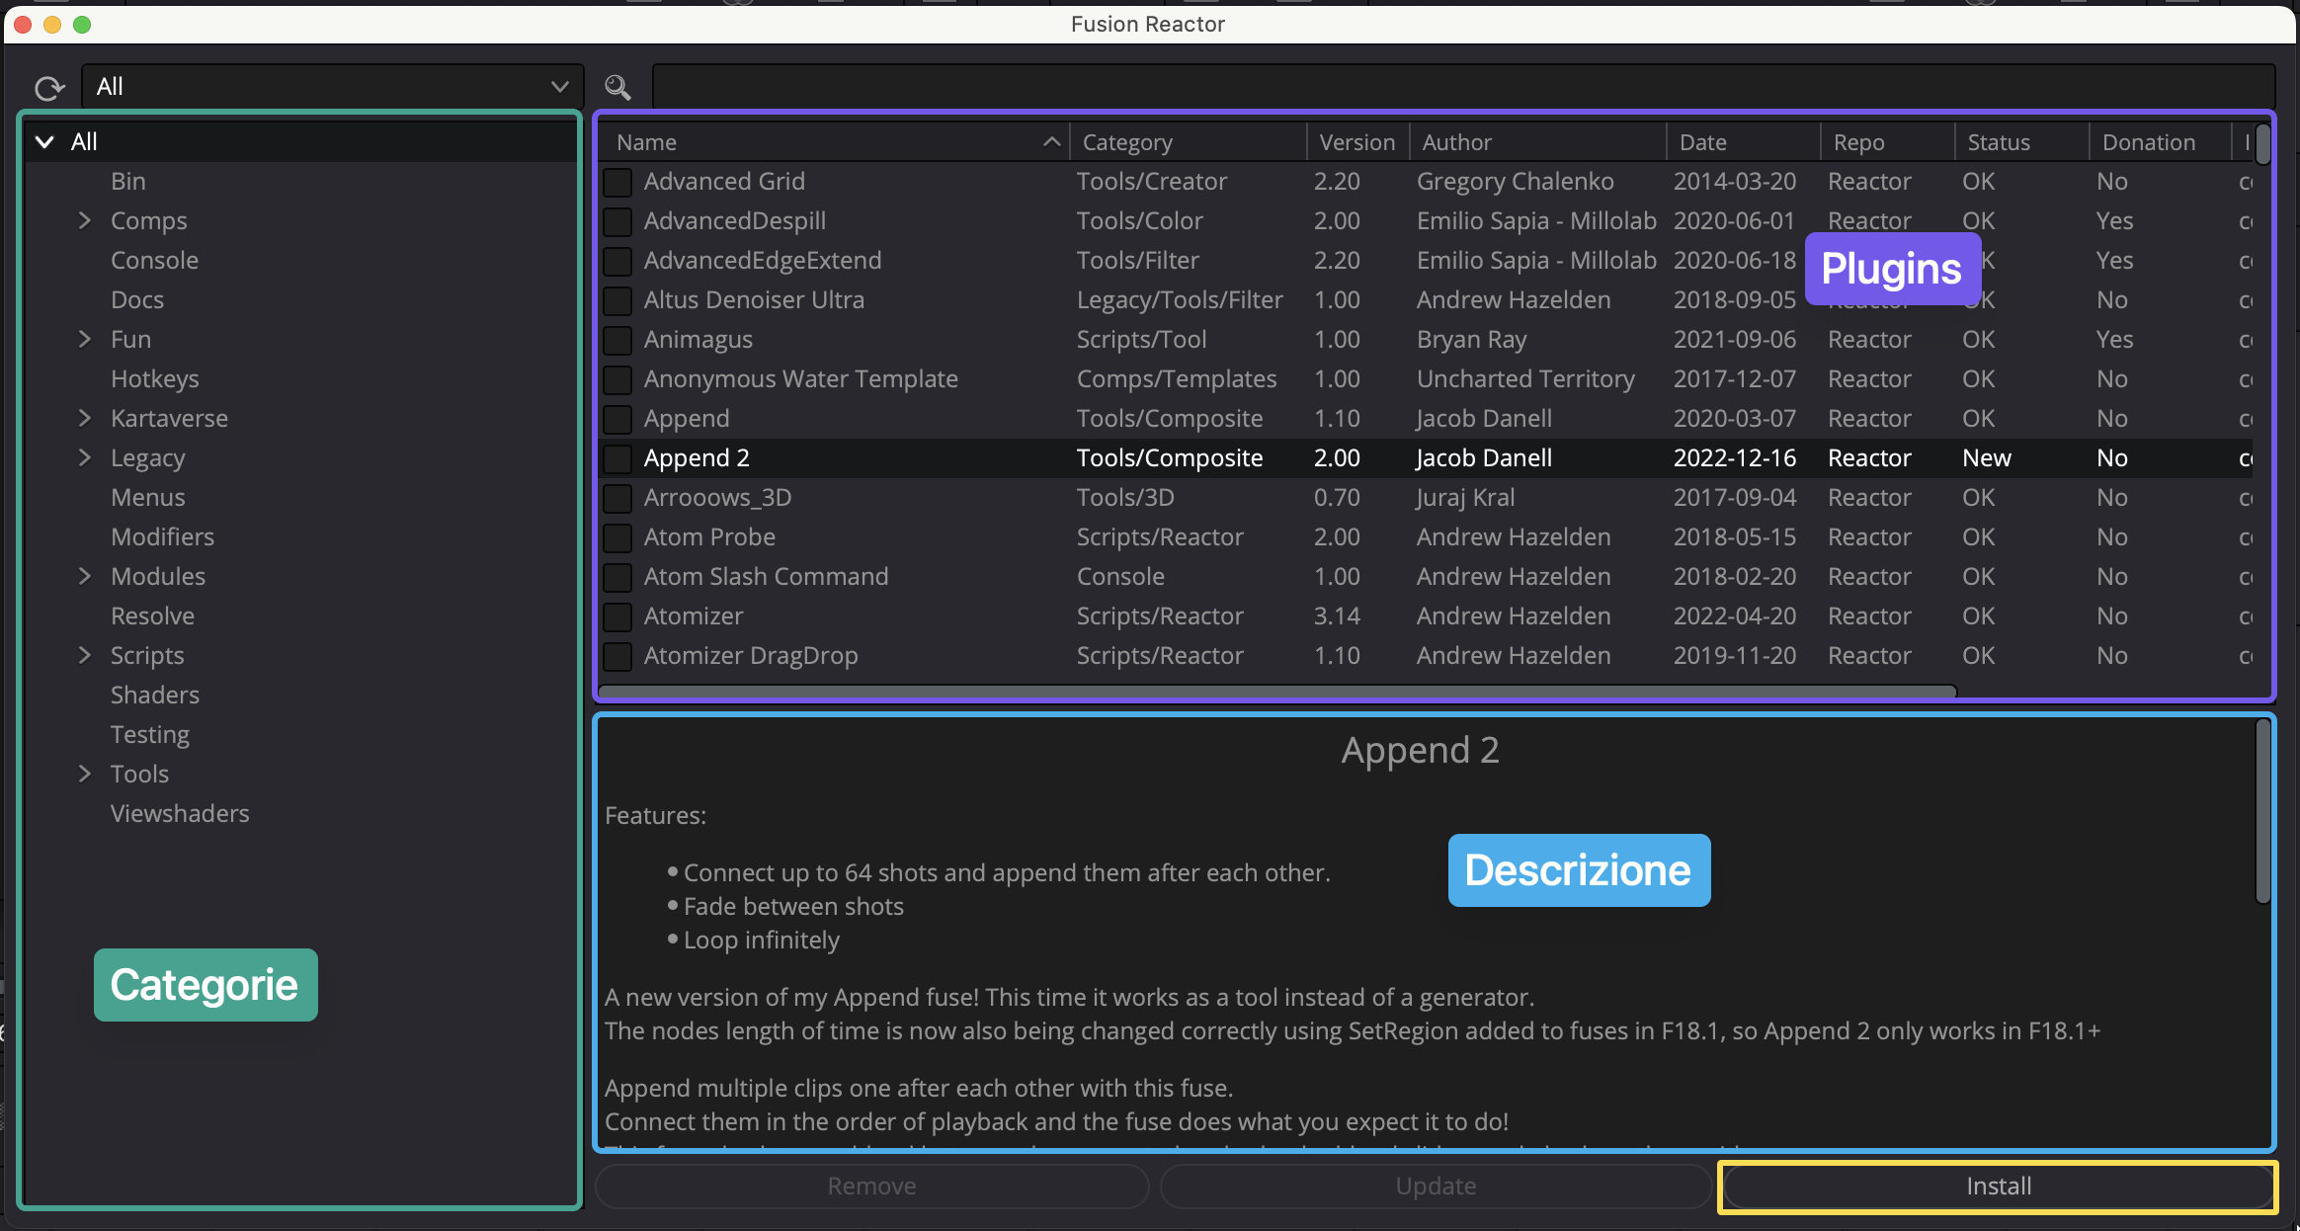Select the Docs category

[137, 300]
